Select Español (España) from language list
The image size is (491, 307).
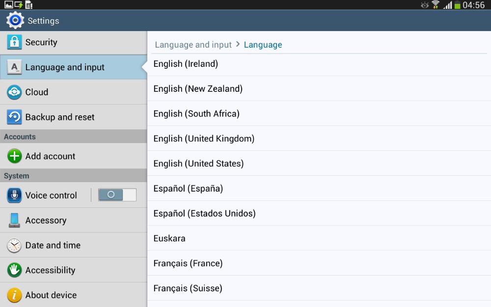(x=188, y=189)
